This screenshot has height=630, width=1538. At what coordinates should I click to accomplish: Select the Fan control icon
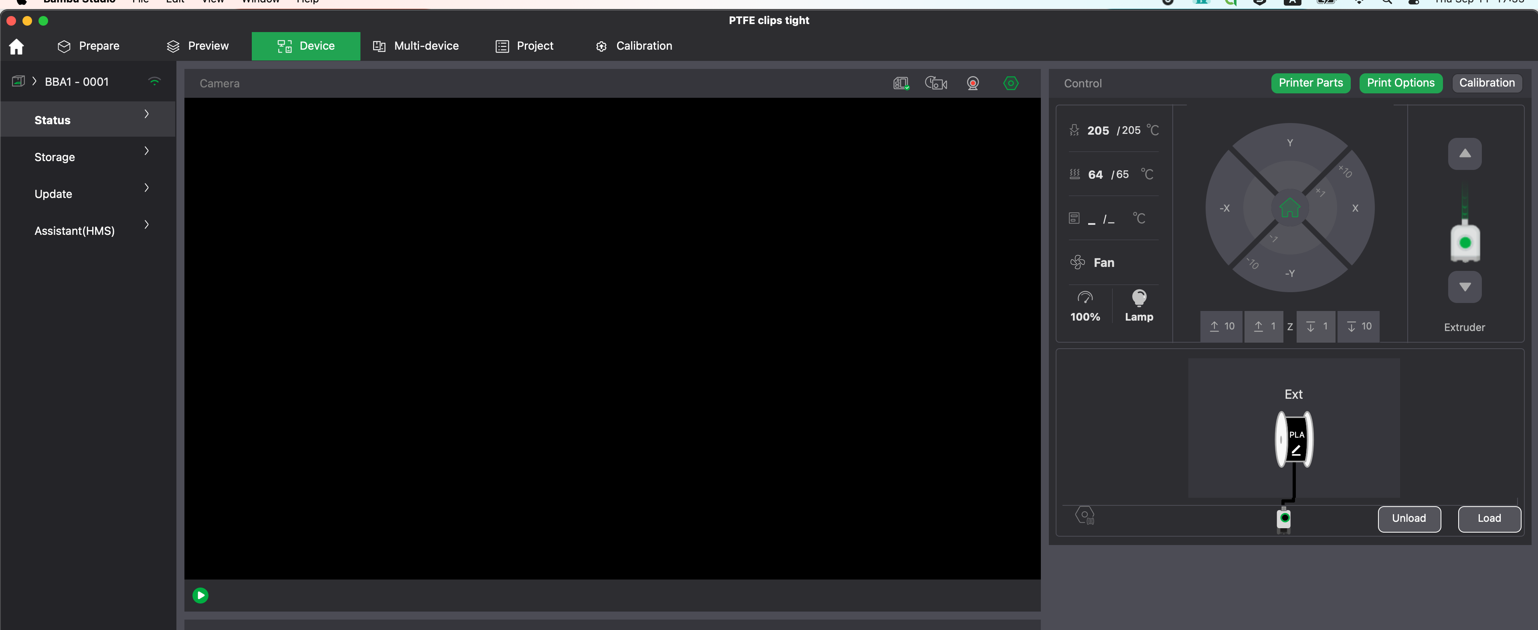point(1077,262)
